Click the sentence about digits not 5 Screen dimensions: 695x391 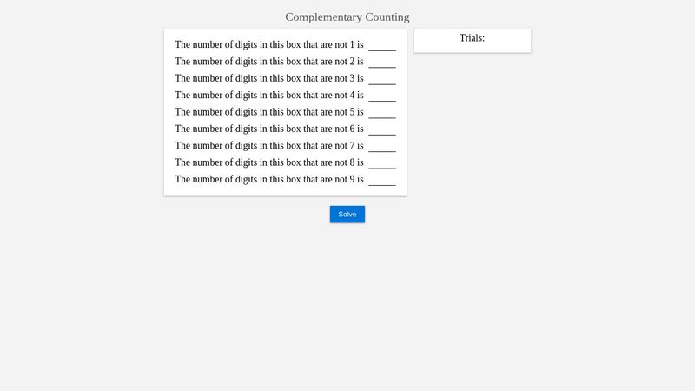tap(268, 112)
